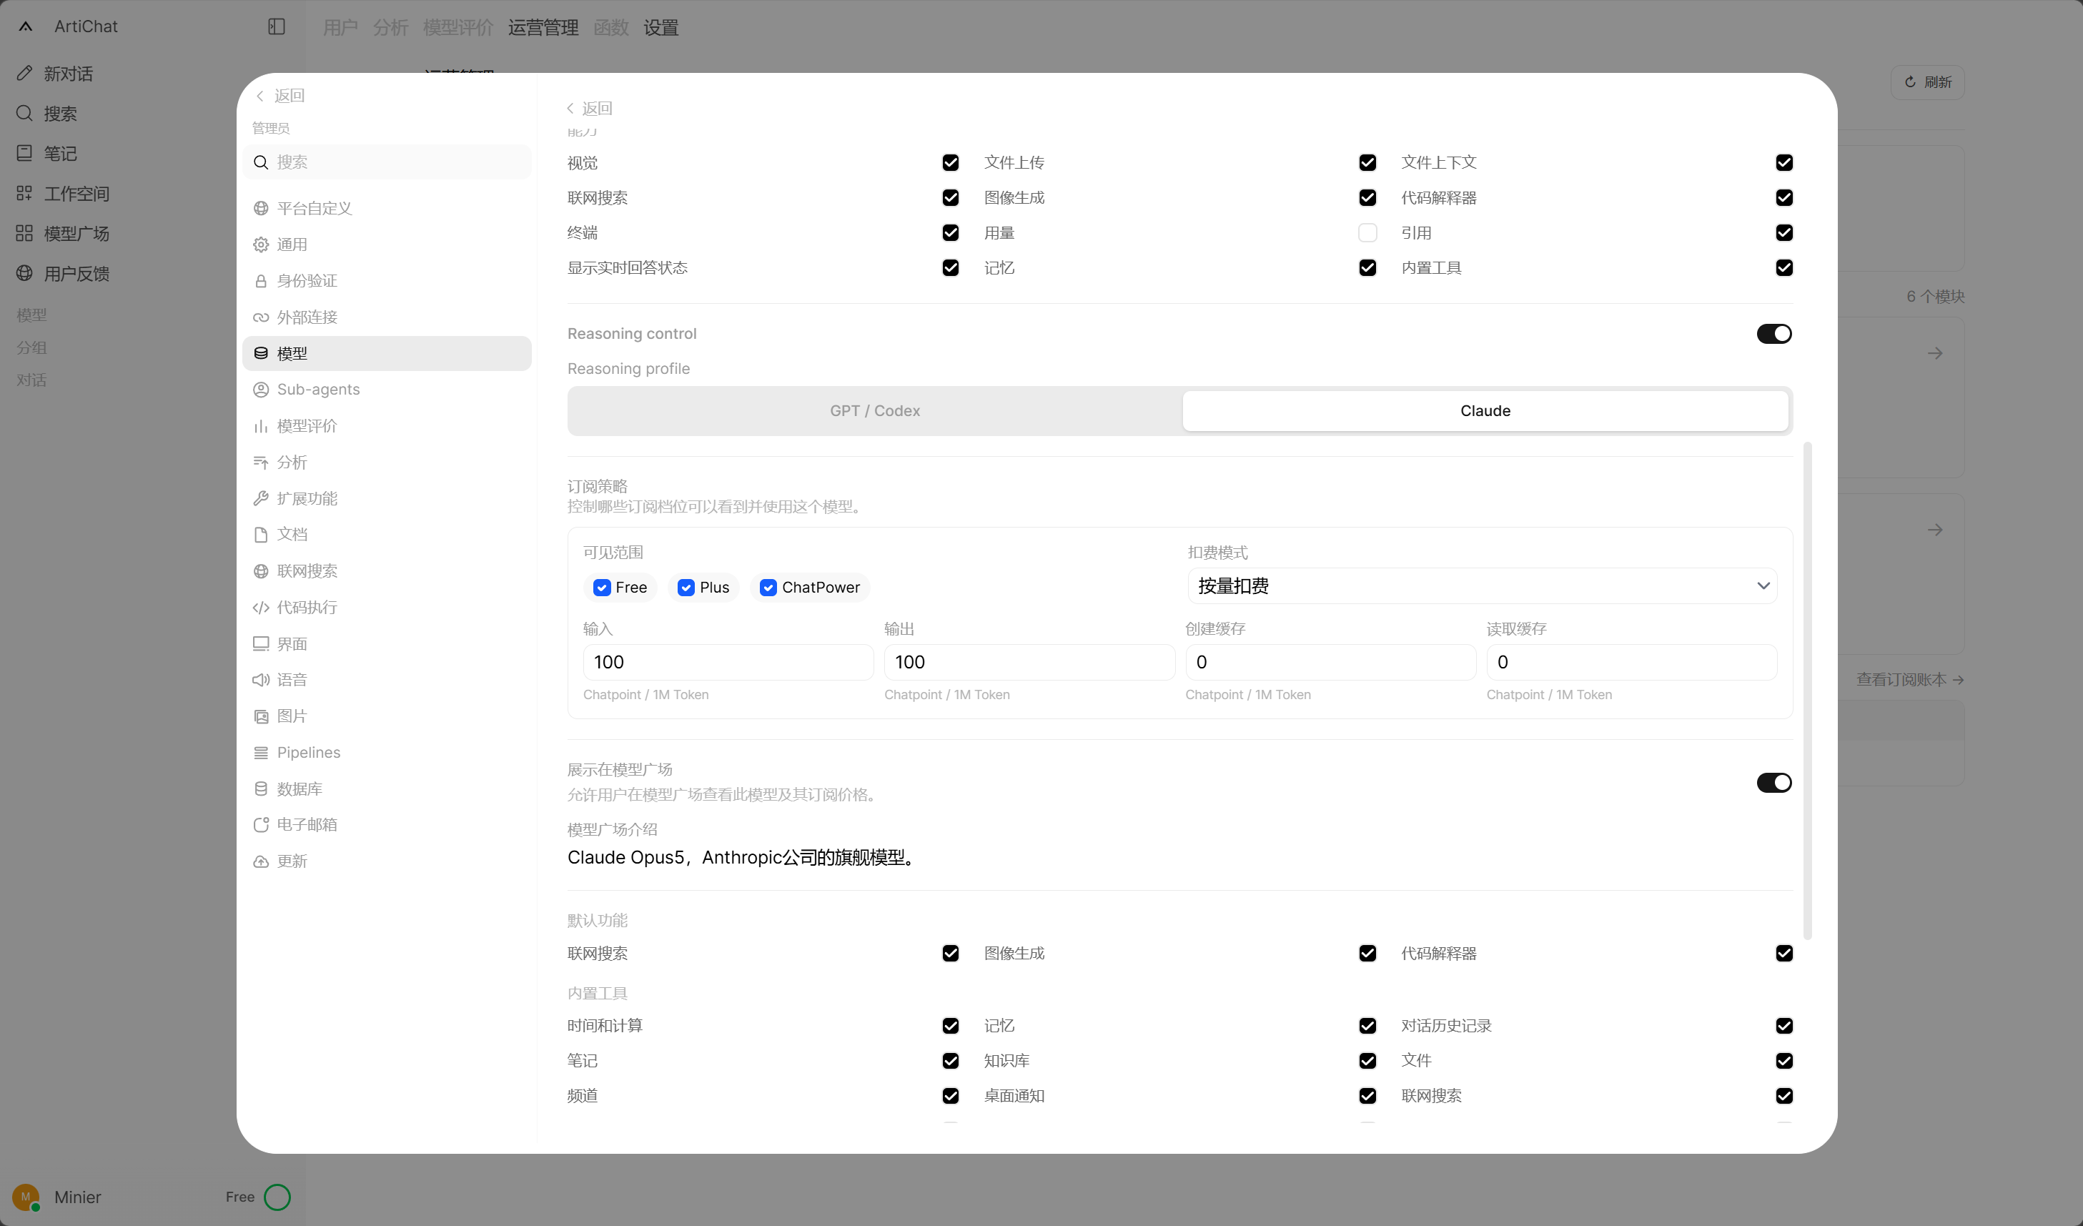
Task: Click the Pipelines stack icon
Action: (x=261, y=752)
